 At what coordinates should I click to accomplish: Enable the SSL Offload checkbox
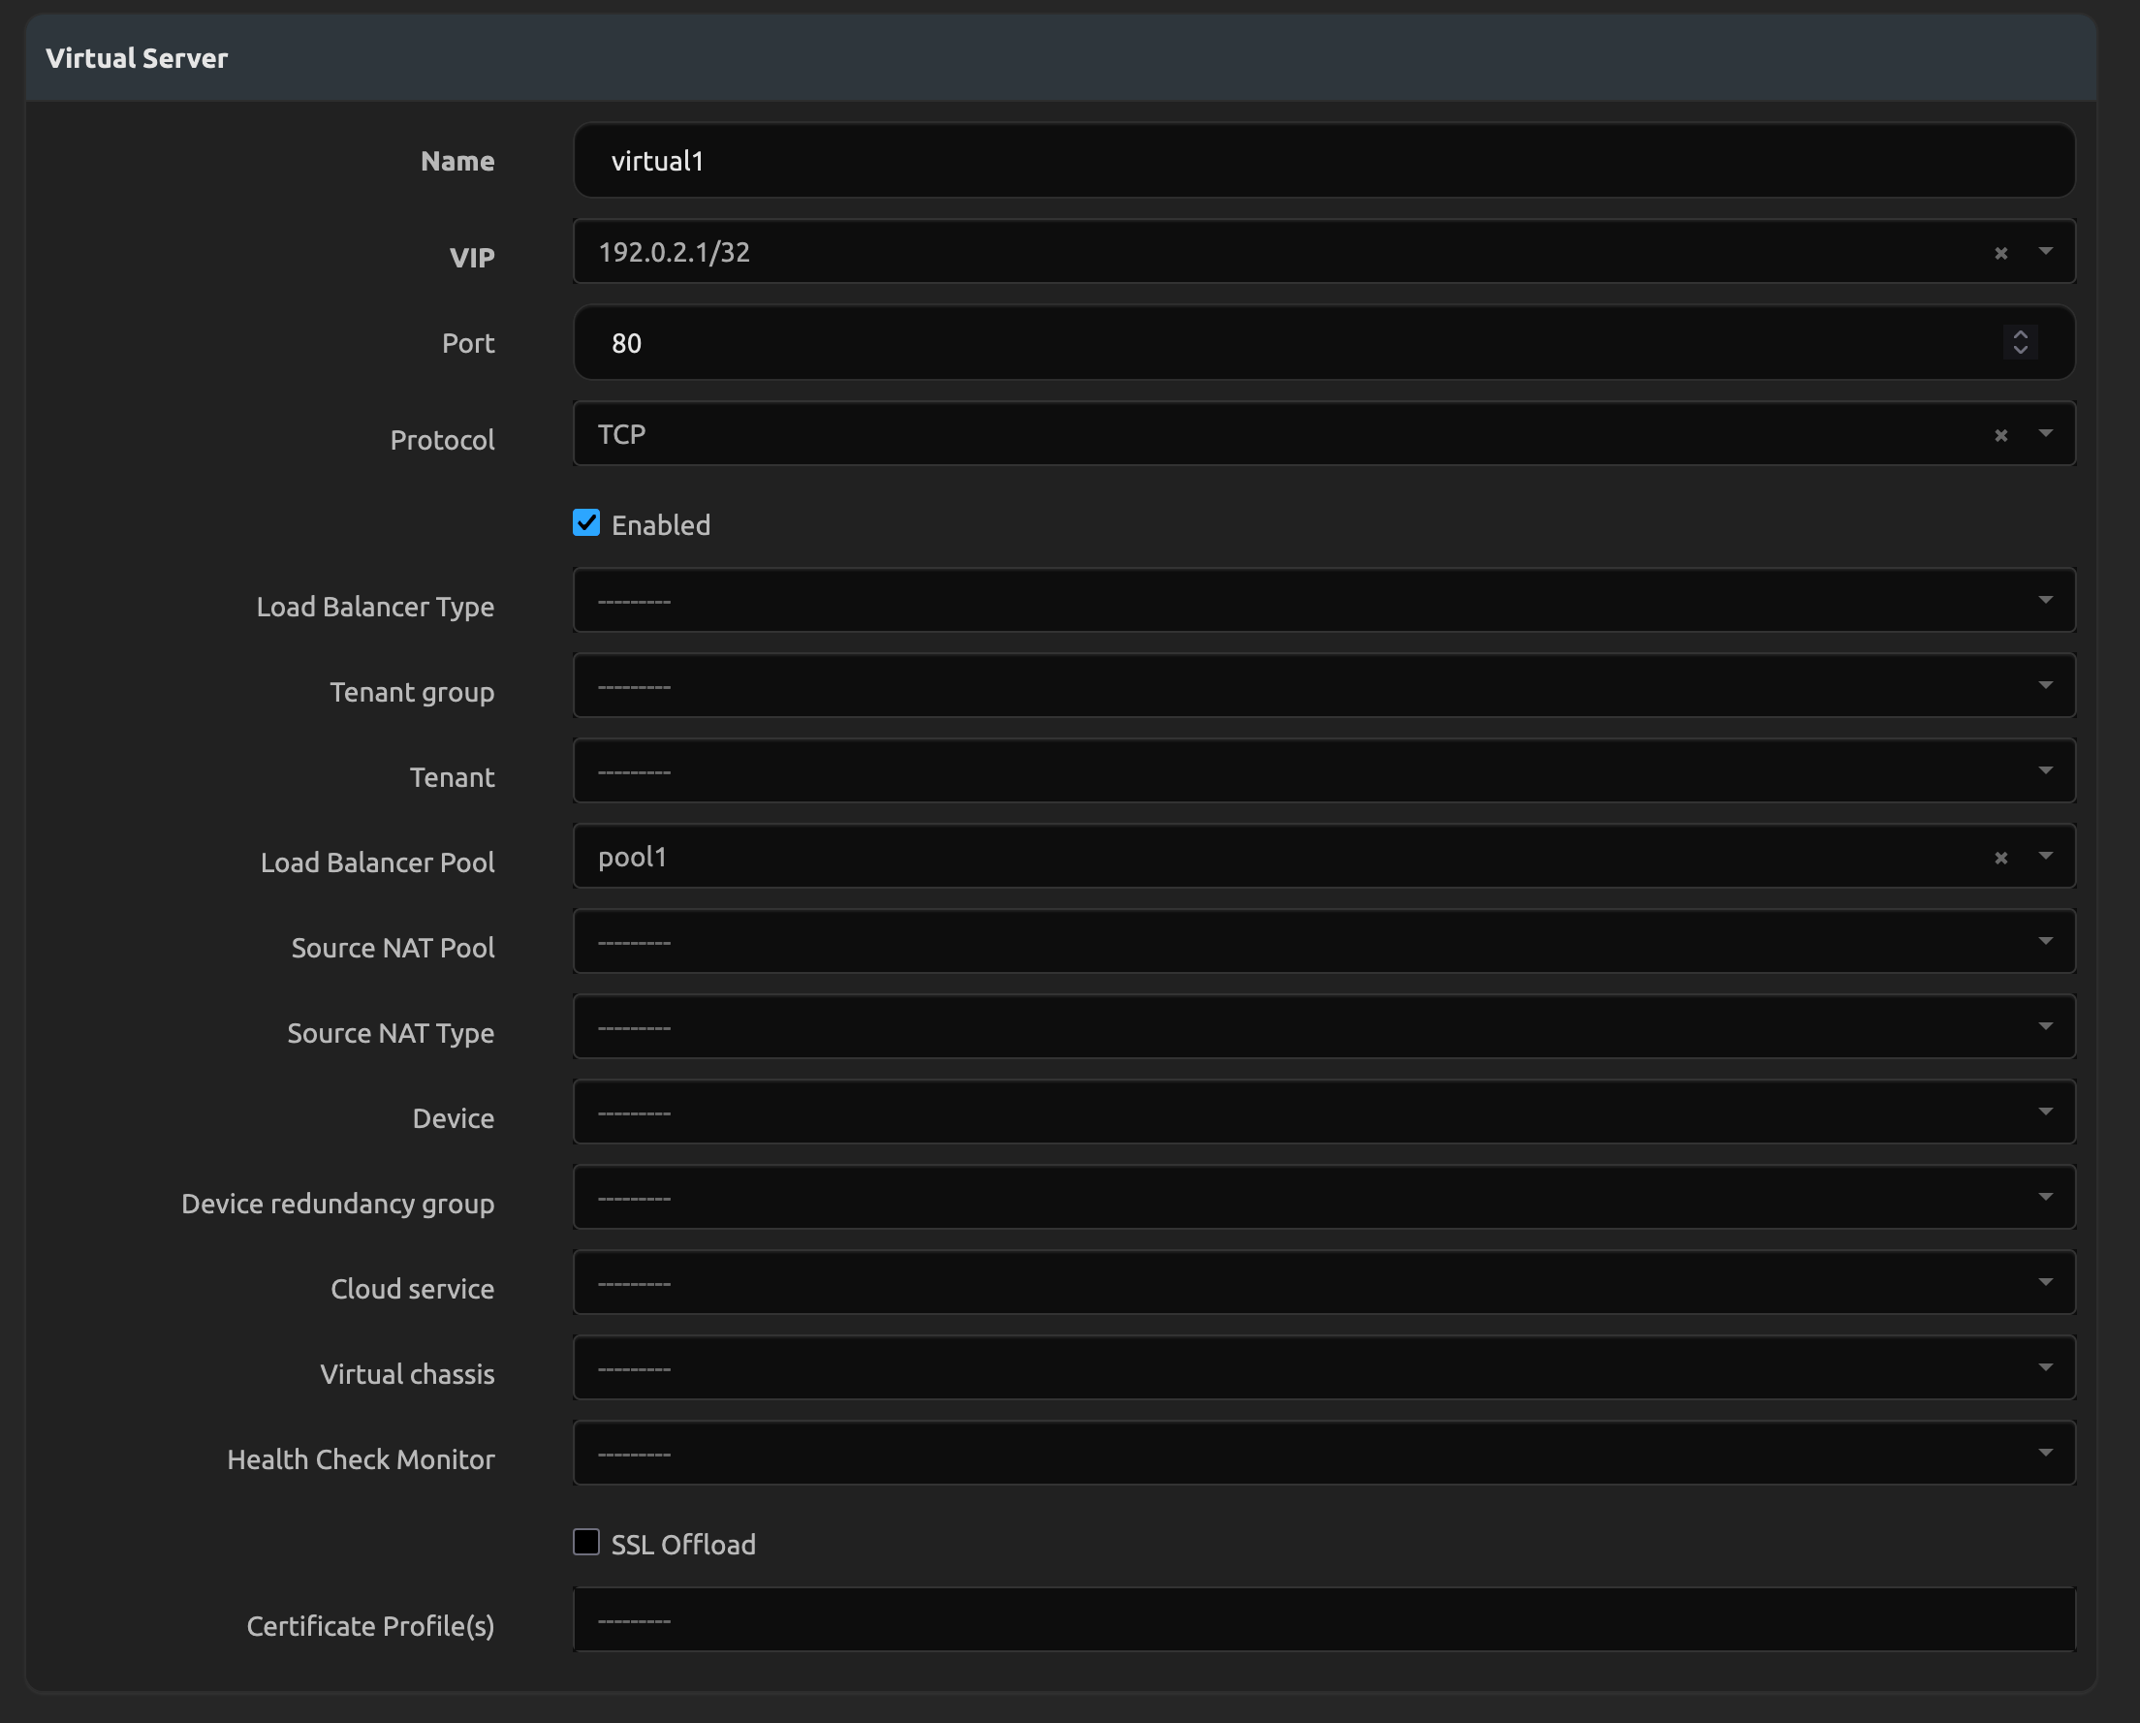pos(586,1542)
